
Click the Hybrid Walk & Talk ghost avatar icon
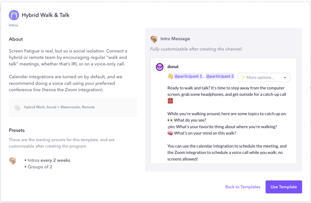14,15
